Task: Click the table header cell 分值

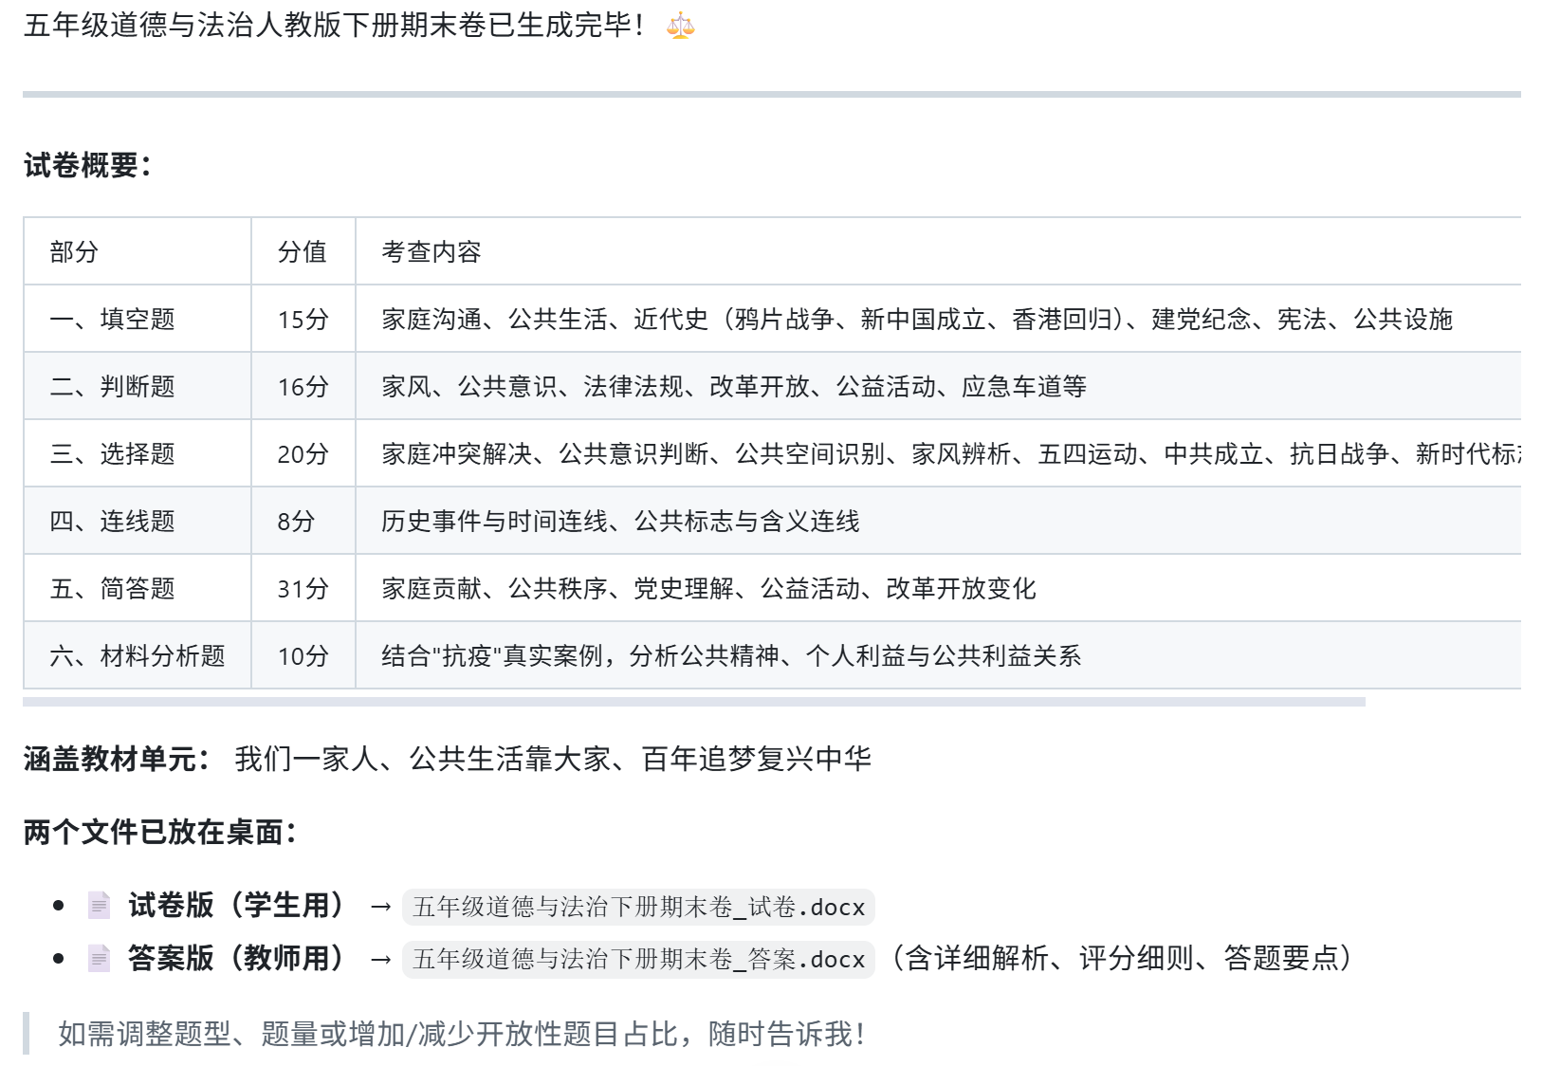Action: (x=303, y=251)
